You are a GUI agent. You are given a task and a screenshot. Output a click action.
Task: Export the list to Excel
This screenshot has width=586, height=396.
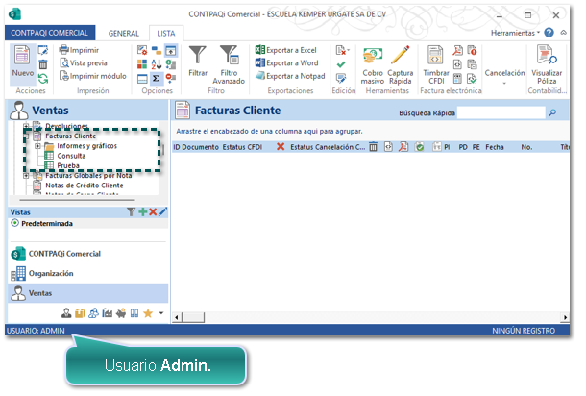(x=286, y=50)
